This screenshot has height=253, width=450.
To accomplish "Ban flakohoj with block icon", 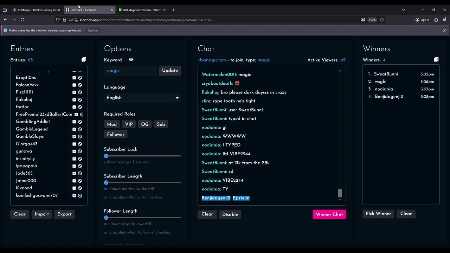I will click(80, 100).
